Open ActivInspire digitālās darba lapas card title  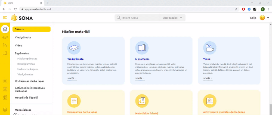tap(224, 112)
